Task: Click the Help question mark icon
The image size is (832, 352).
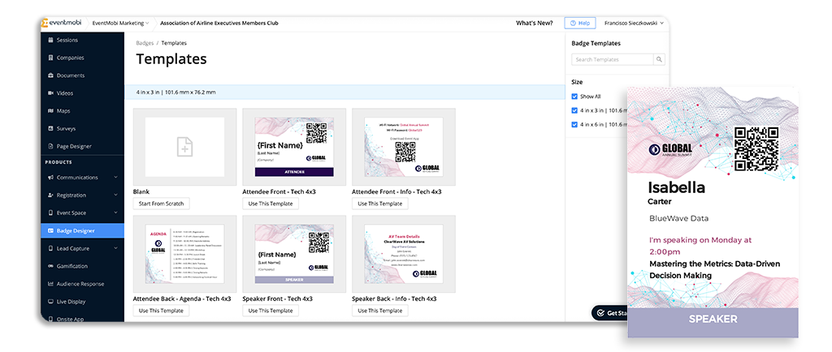Action: (573, 24)
